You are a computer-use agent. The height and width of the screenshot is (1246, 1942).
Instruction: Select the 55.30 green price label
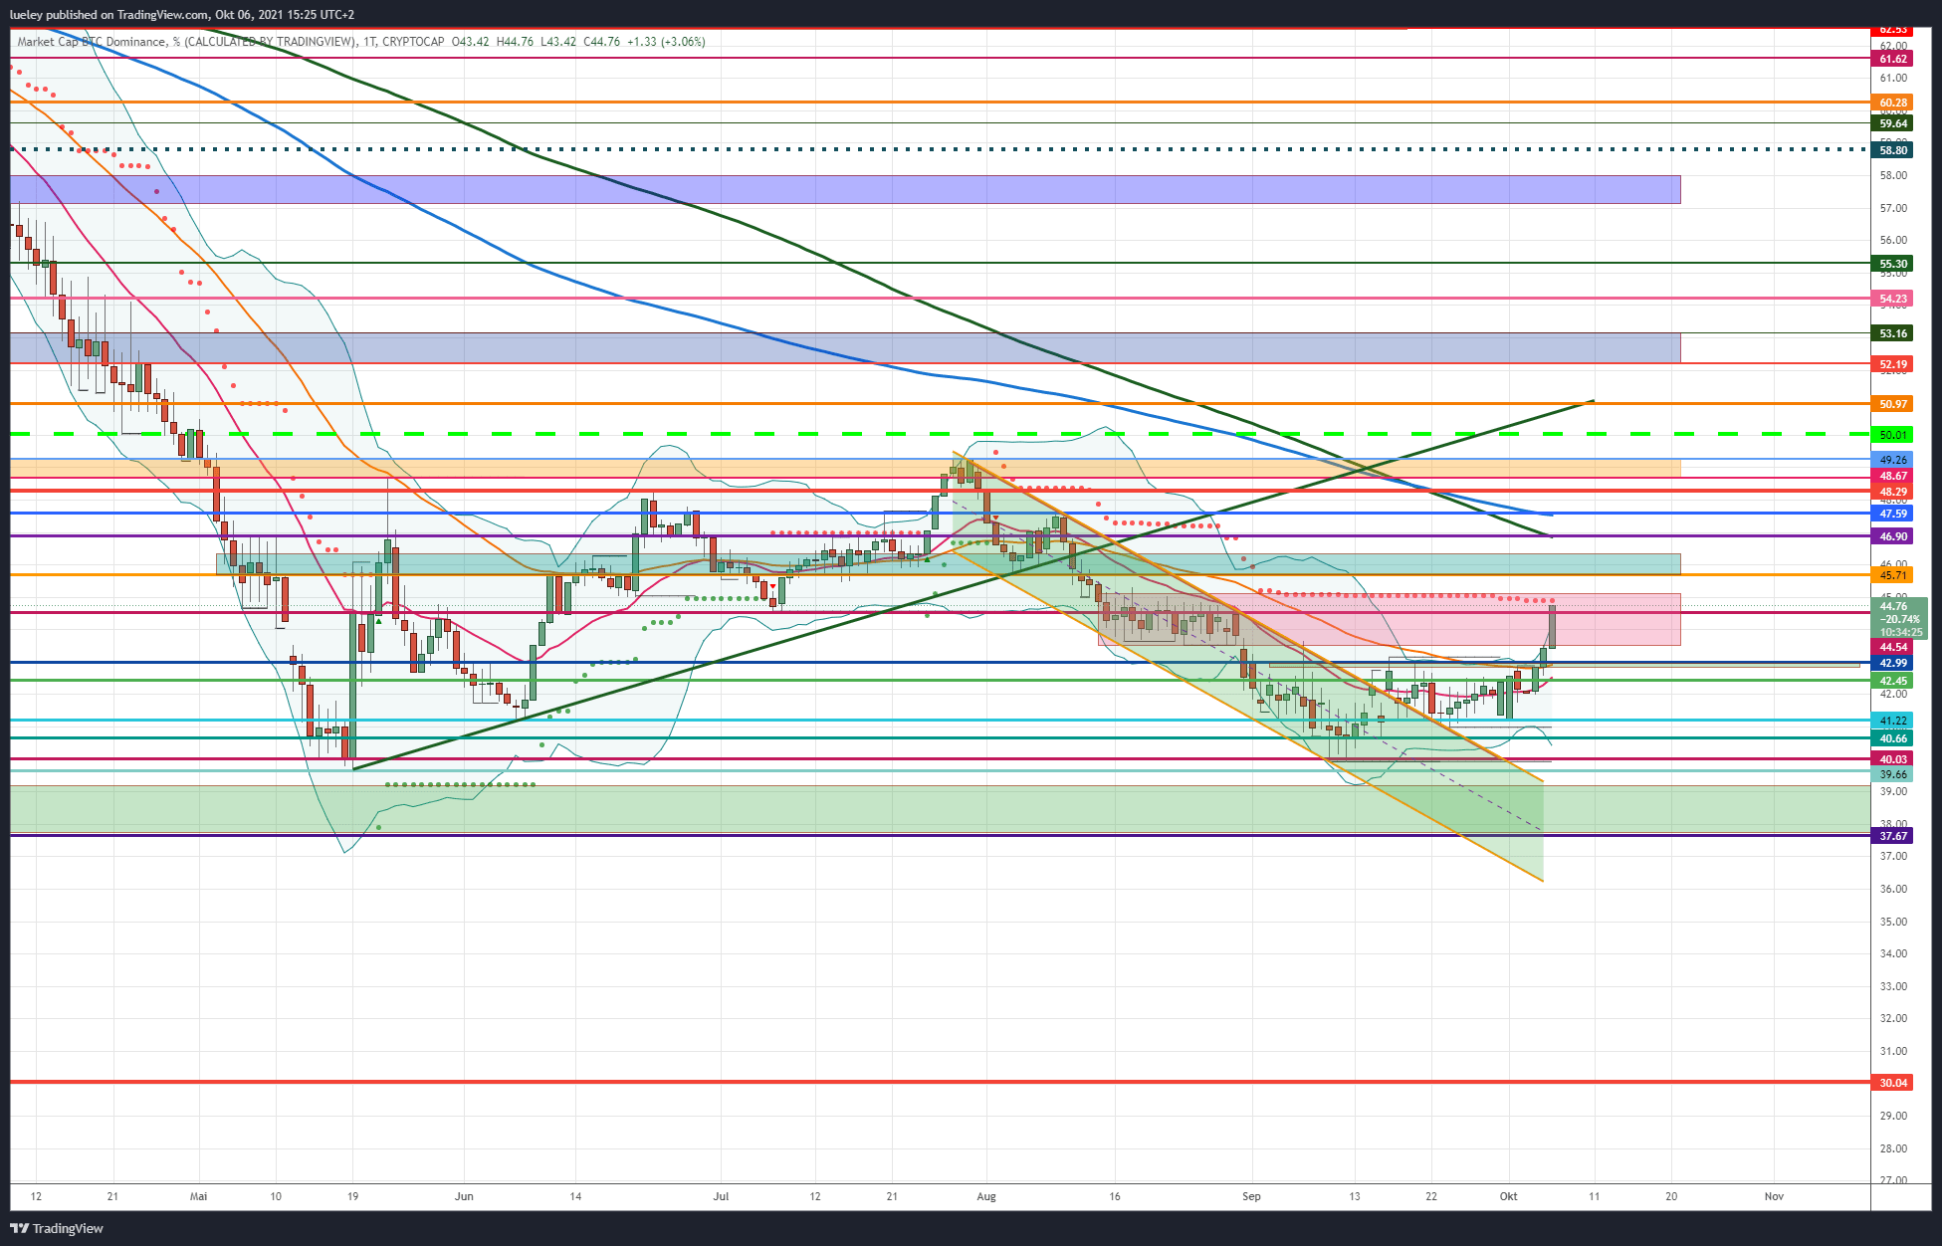point(1892,264)
